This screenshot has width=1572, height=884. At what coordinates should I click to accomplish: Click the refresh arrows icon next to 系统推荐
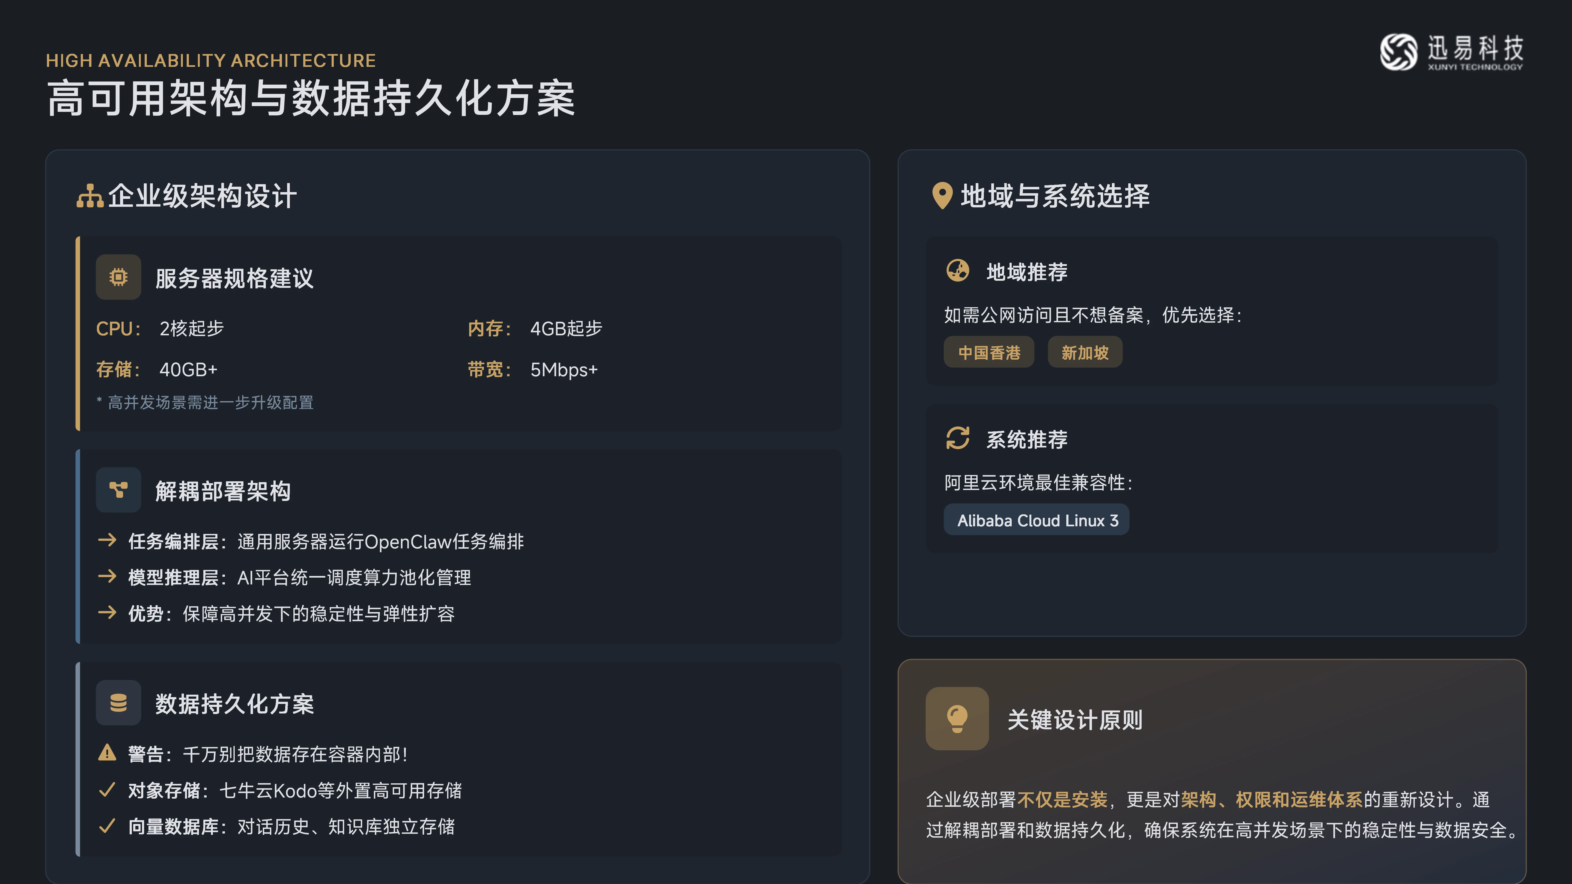957,438
